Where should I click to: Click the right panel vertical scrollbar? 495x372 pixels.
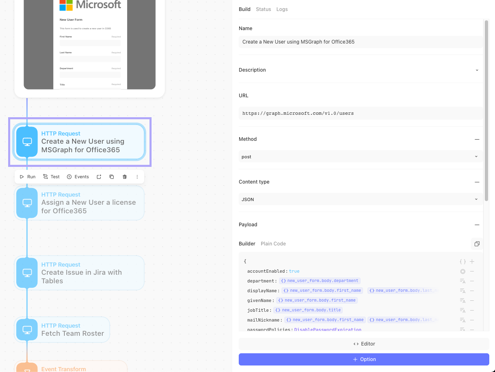(486, 110)
